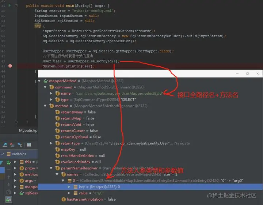Close the inspect popup window
Screen dimensions: 263x205
pos(258,74)
